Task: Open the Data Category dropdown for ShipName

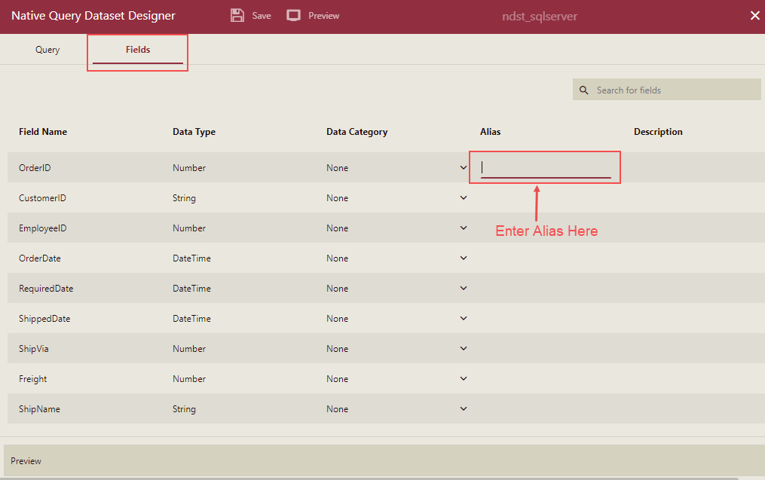Action: point(464,408)
